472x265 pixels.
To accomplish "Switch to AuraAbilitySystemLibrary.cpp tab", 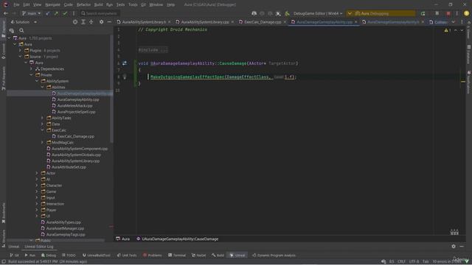I will (205, 22).
